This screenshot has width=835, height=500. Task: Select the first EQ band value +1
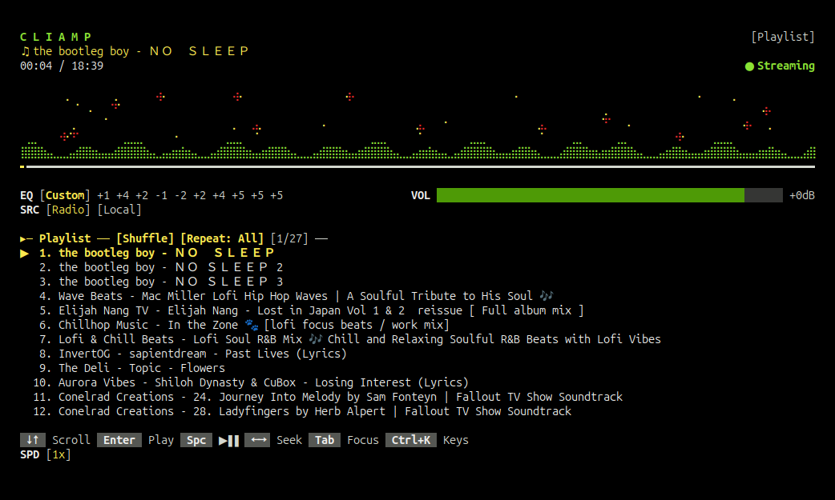[x=103, y=195]
